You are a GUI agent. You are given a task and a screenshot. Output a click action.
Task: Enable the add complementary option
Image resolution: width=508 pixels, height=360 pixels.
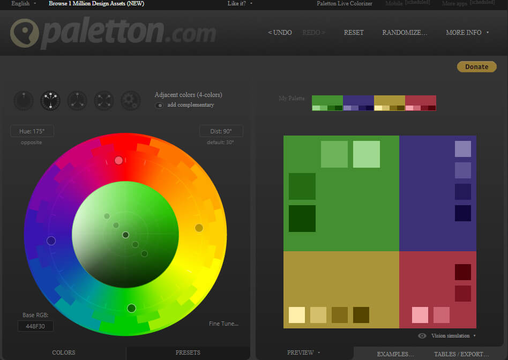(x=160, y=105)
